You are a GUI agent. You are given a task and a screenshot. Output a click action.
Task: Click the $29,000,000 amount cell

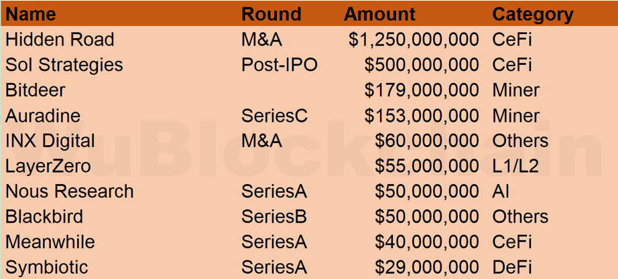tap(427, 268)
